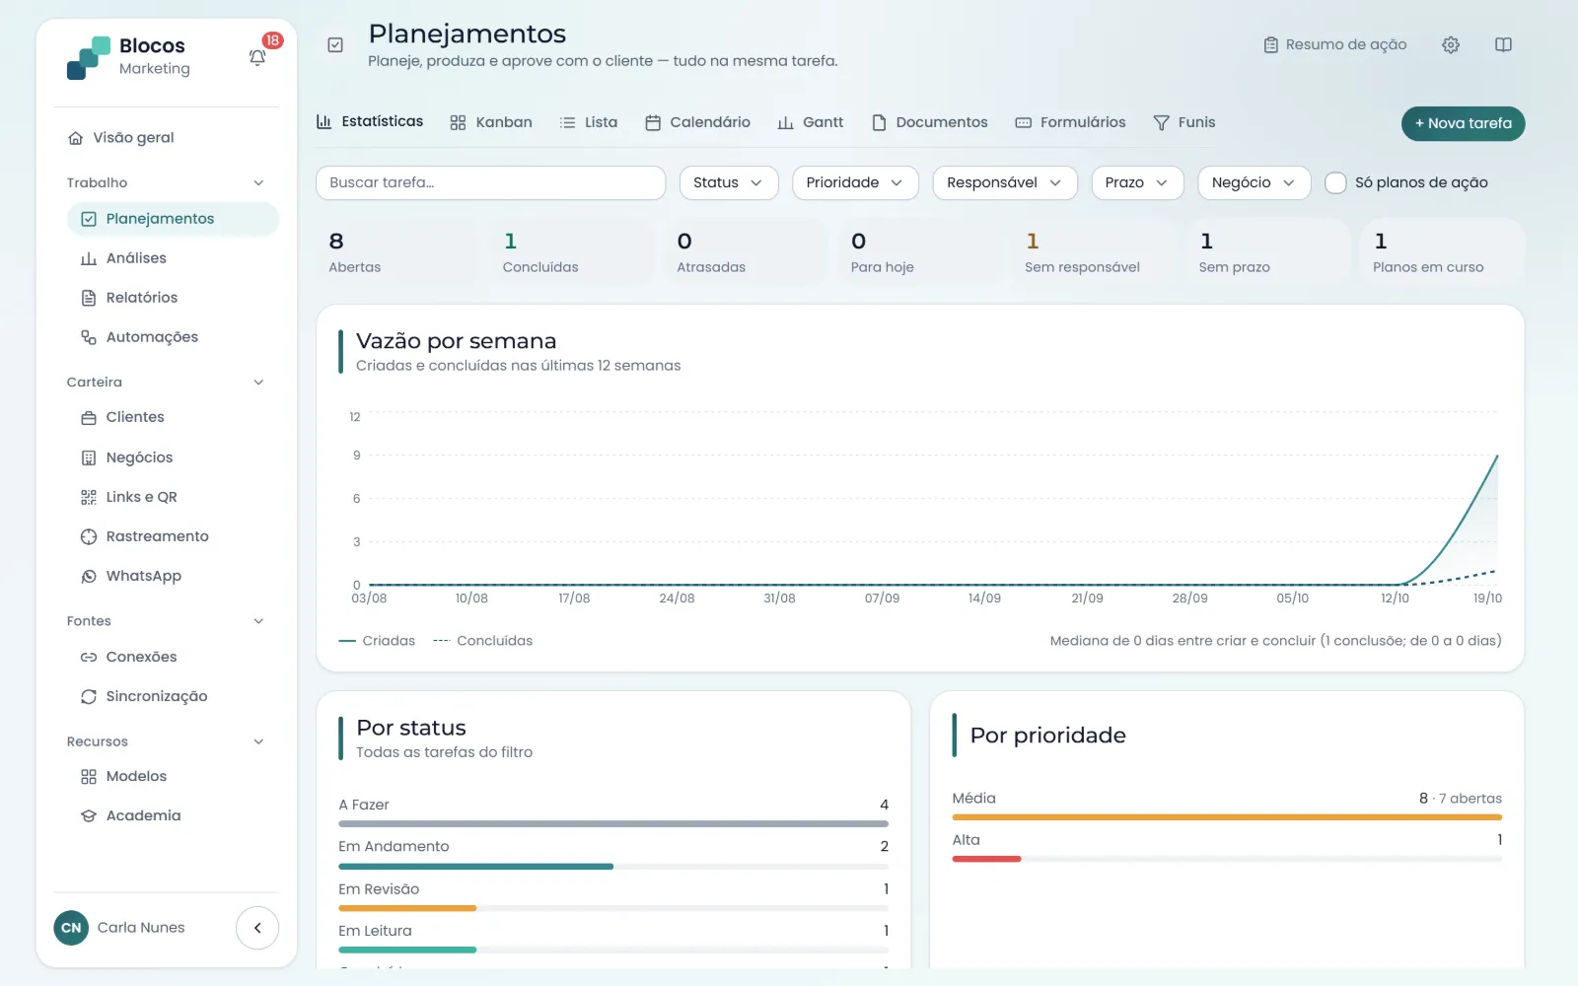This screenshot has width=1578, height=986.
Task: Click the Média priority orange bar
Action: click(1227, 817)
